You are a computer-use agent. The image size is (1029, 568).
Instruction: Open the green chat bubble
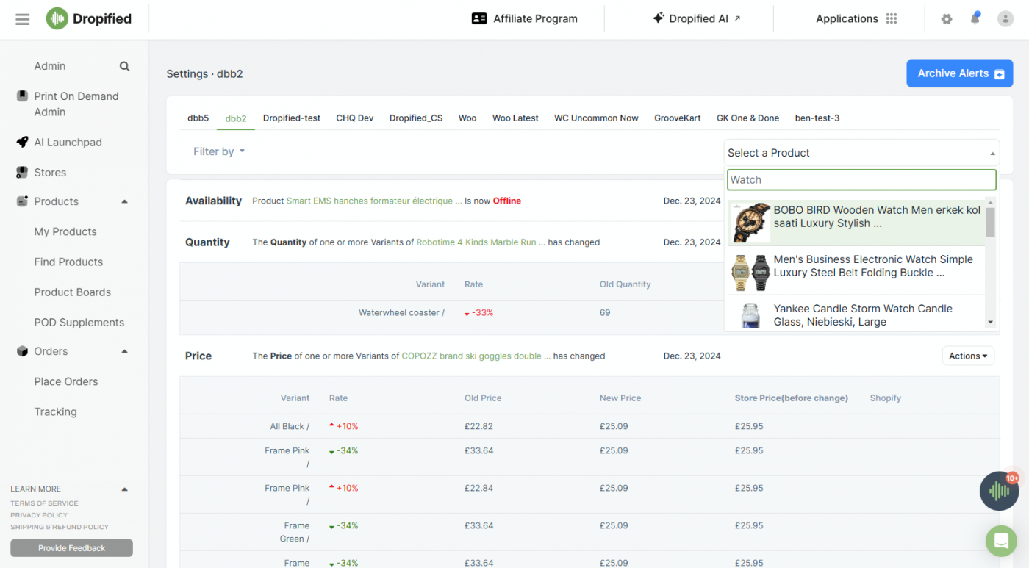pos(1001,542)
